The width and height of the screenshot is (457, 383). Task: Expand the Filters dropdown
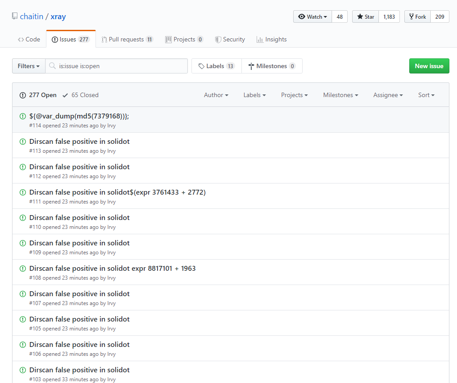29,66
